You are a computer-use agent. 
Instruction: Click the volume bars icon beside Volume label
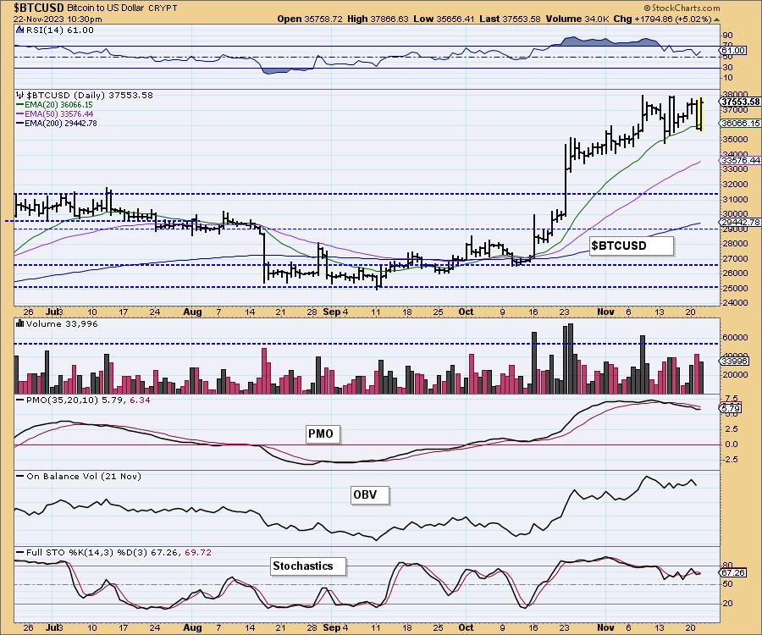(19, 323)
